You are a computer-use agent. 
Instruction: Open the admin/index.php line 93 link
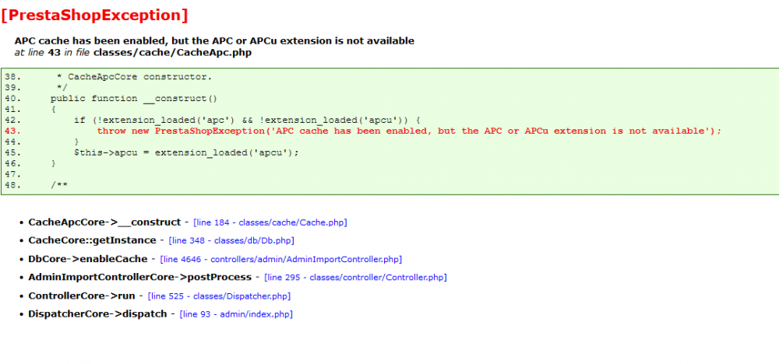tap(236, 314)
